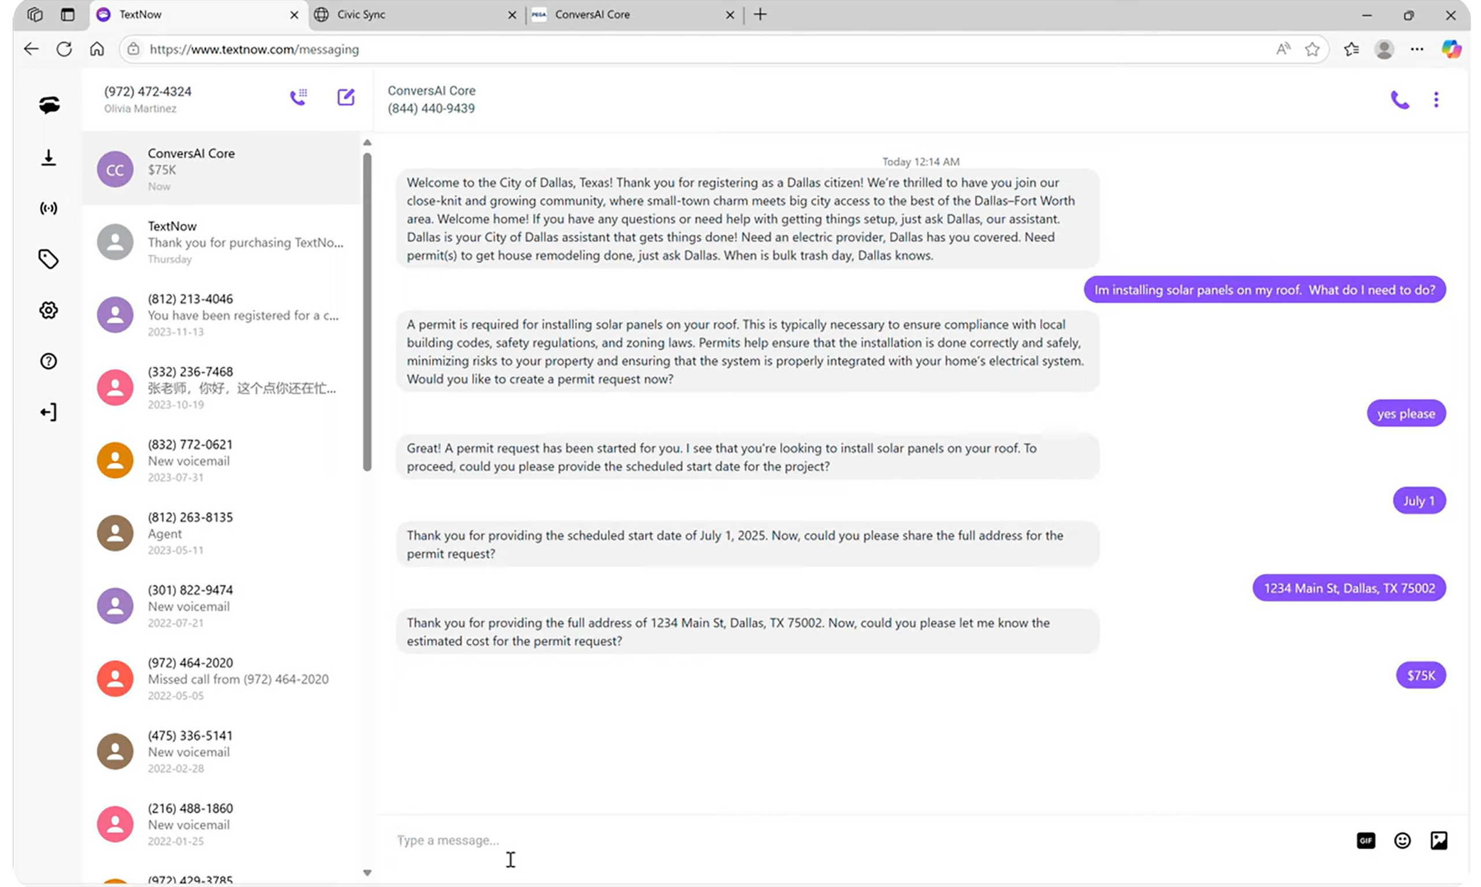The width and height of the screenshot is (1481, 887).
Task: Open the (301) 822-9474 conversation
Action: tap(221, 606)
